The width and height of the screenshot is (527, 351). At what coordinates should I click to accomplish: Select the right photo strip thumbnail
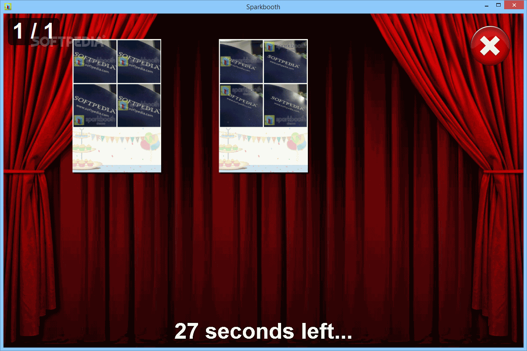click(x=263, y=106)
